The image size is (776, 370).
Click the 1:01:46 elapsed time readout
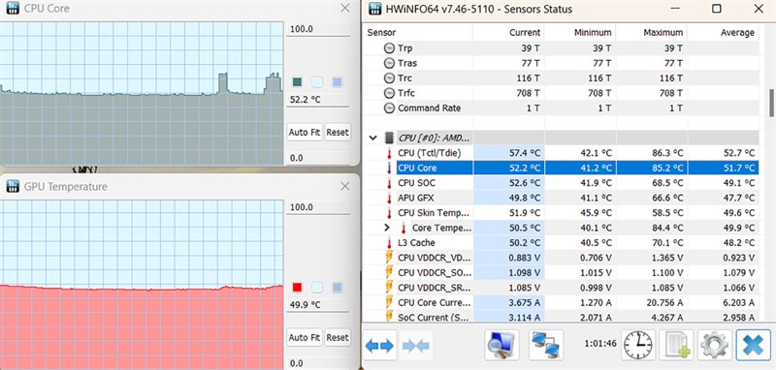click(x=600, y=343)
